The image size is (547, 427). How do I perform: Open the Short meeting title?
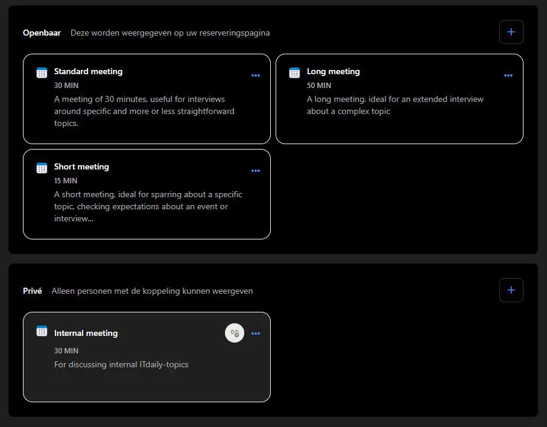coord(81,166)
